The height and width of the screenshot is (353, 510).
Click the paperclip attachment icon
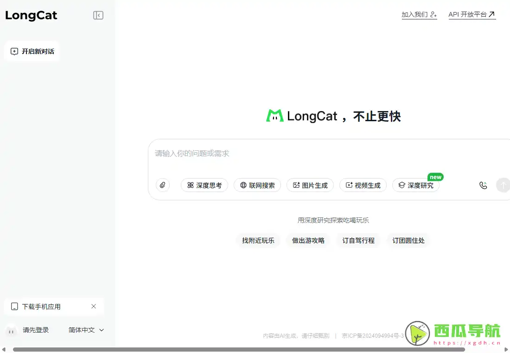(163, 185)
